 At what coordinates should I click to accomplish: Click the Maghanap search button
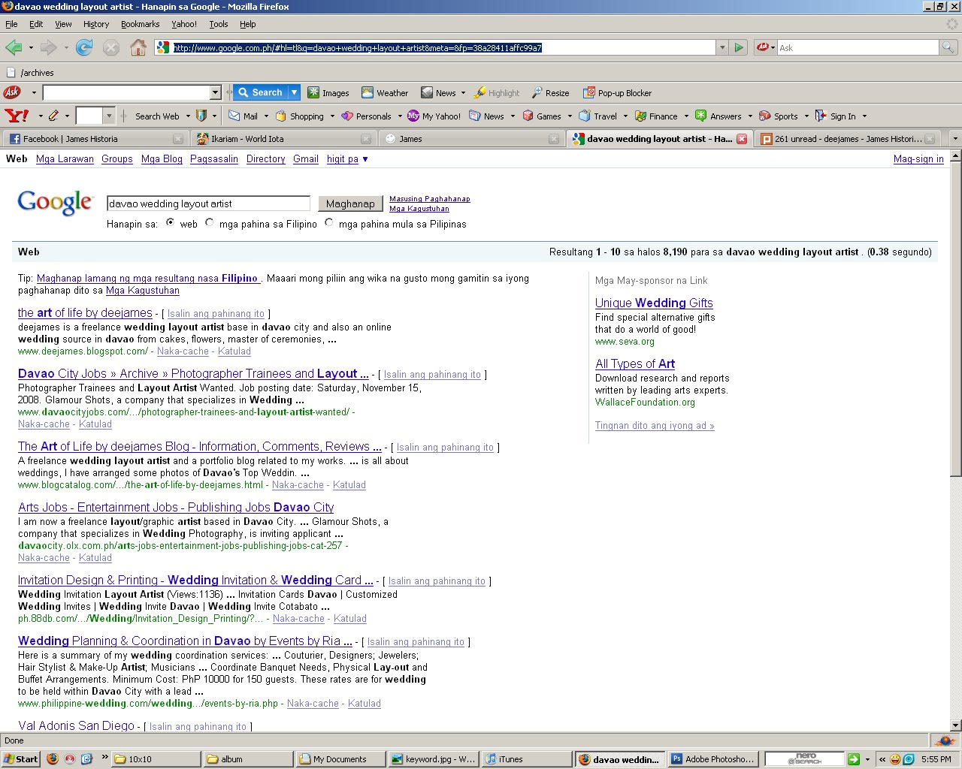pyautogui.click(x=350, y=204)
